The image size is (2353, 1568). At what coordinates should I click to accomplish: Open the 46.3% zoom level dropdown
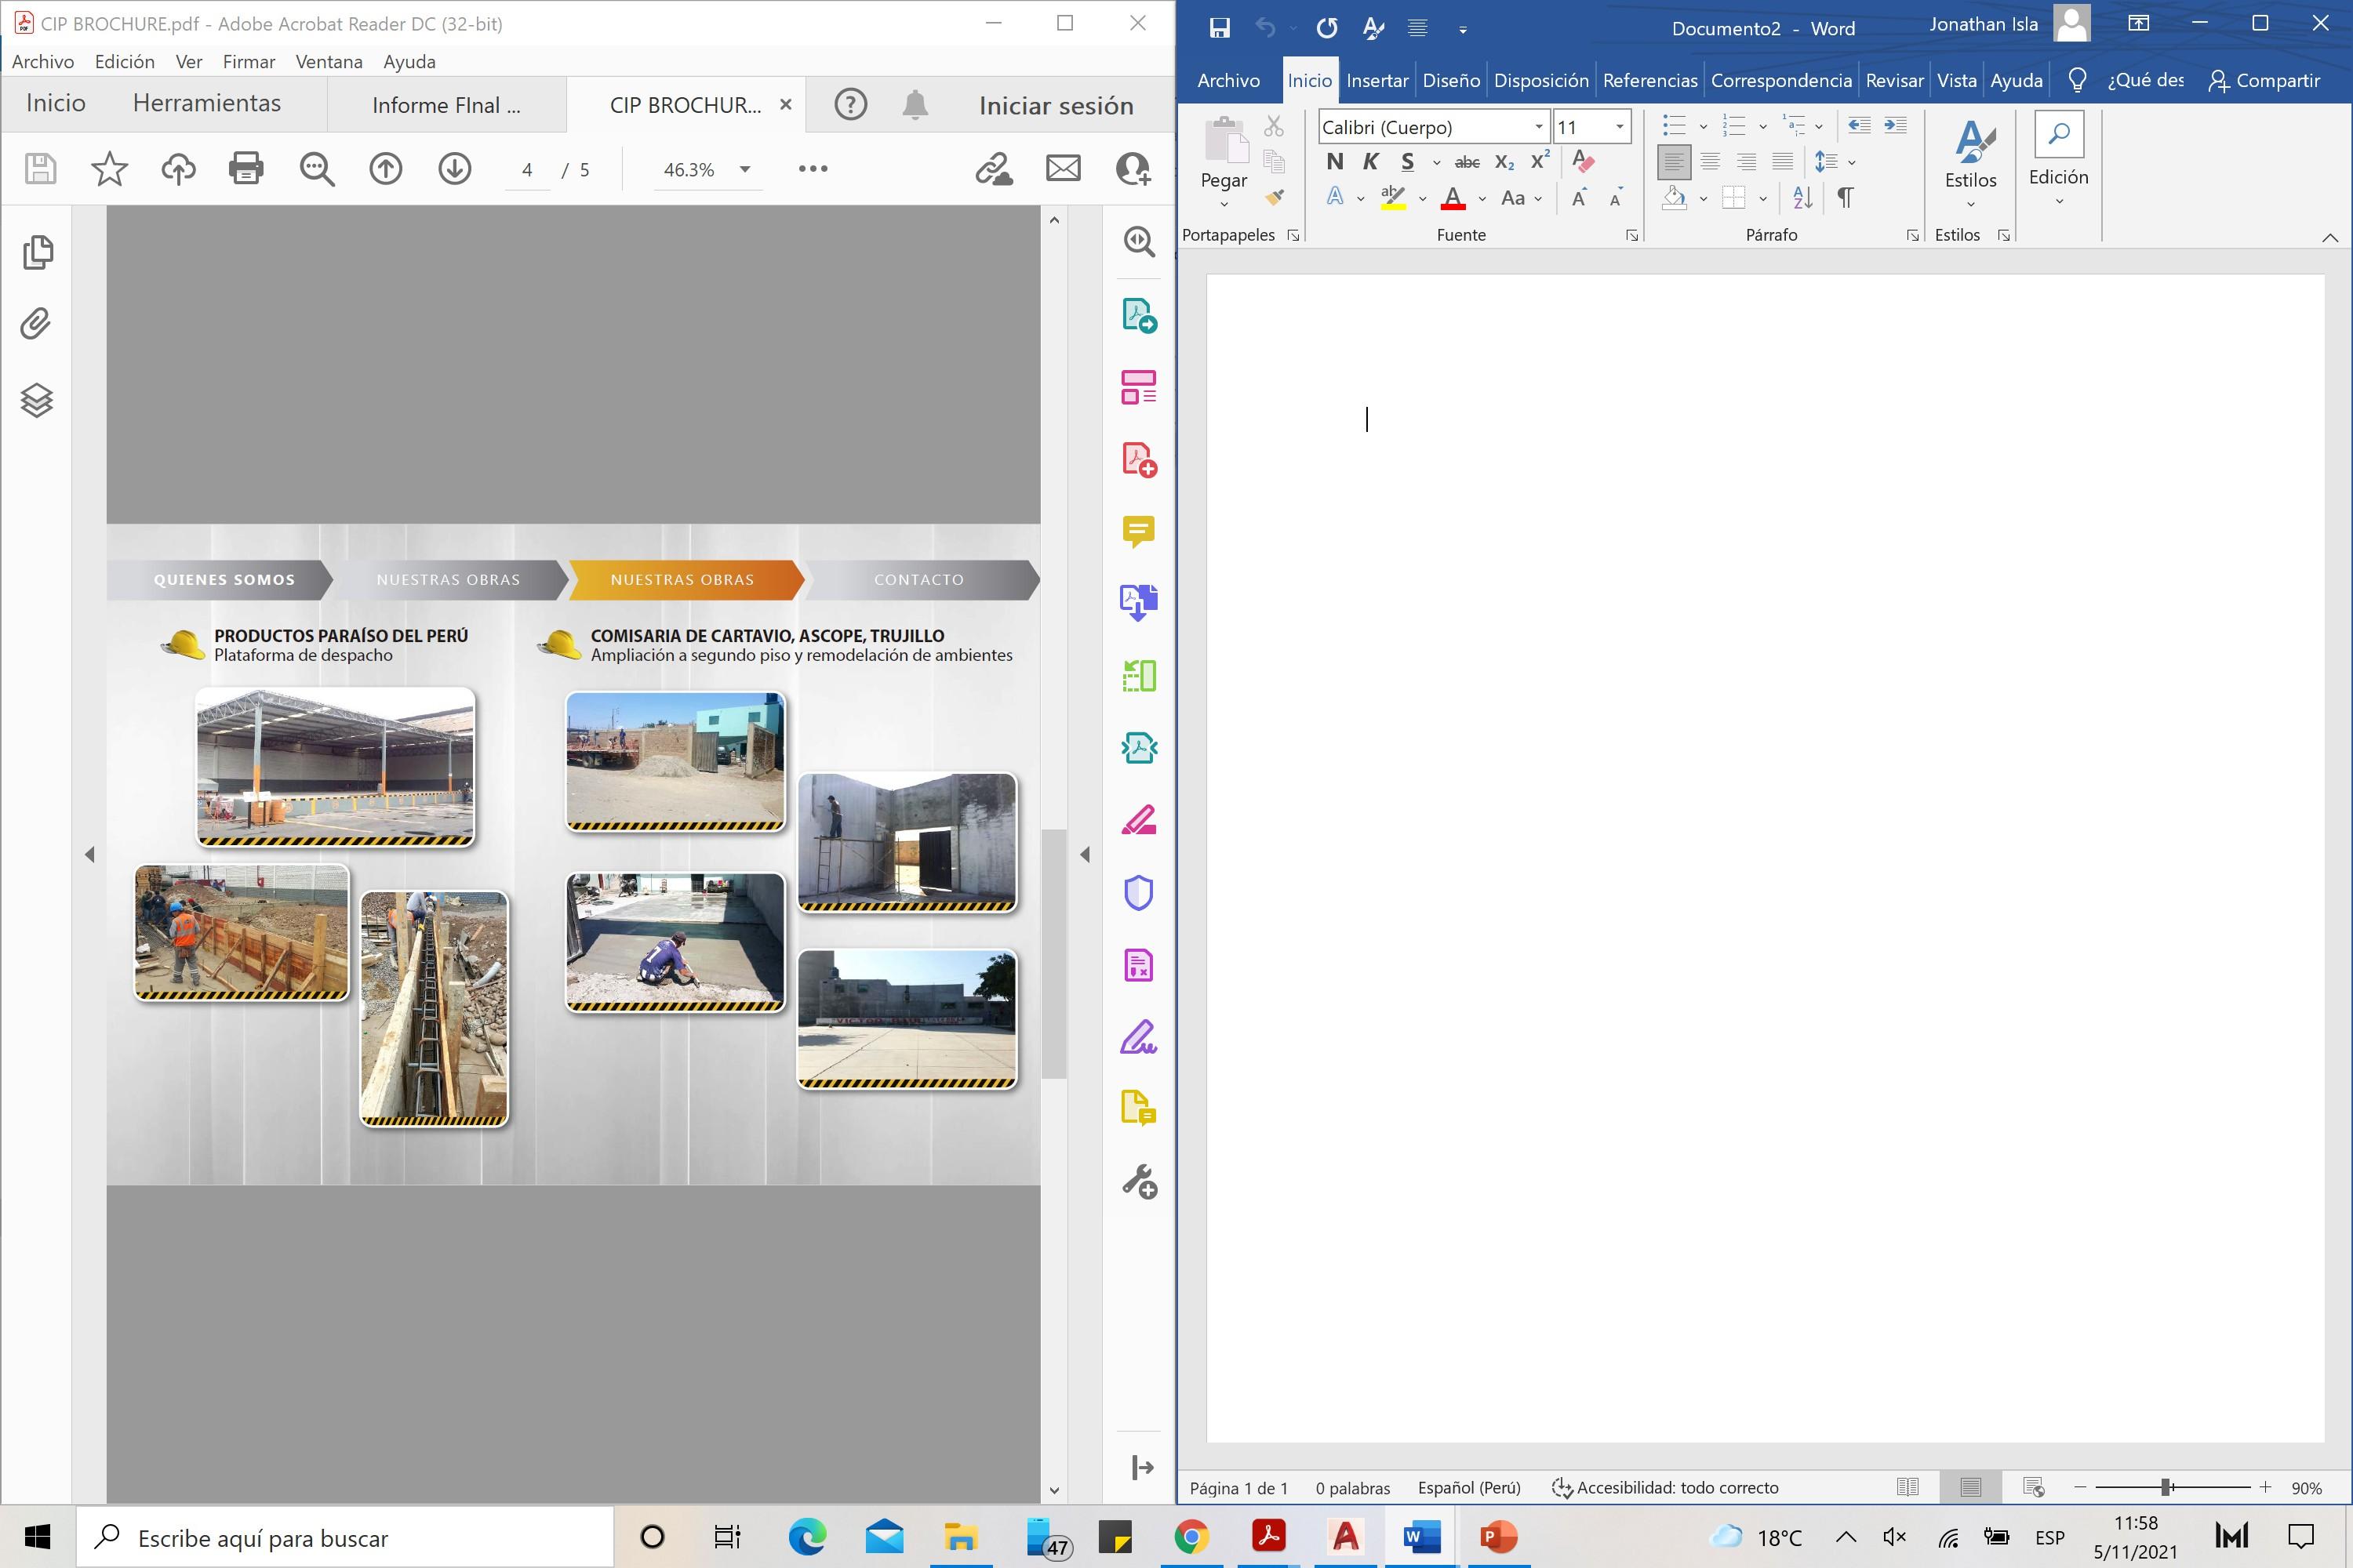click(744, 169)
